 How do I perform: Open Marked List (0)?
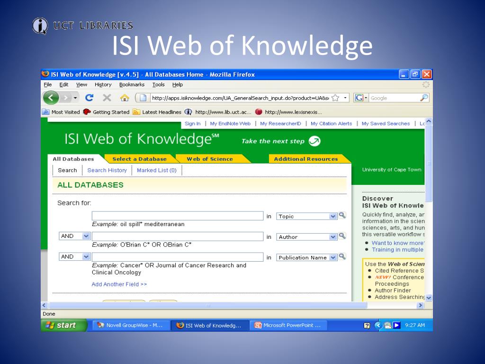156,170
